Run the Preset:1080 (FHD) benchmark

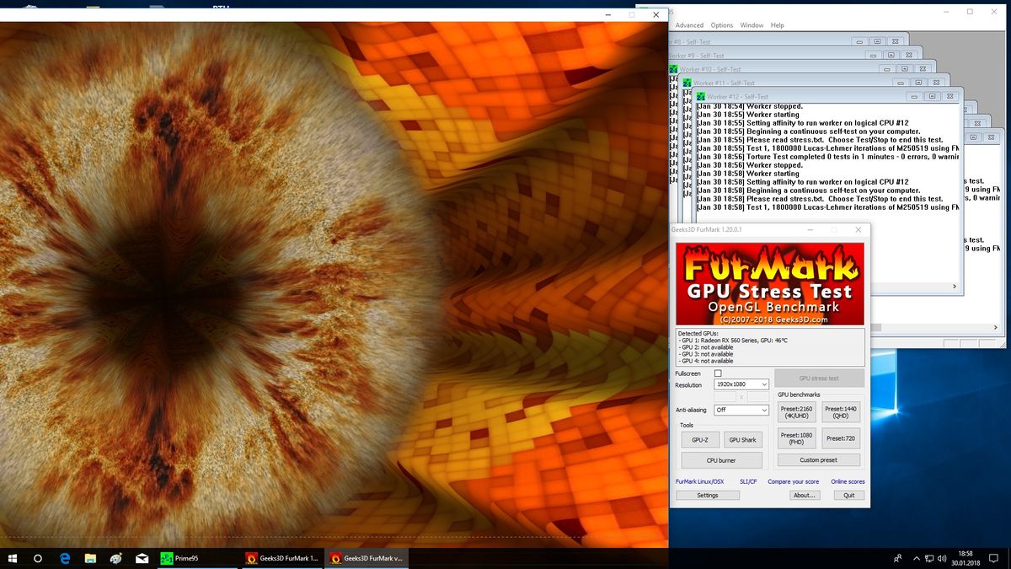coord(796,437)
